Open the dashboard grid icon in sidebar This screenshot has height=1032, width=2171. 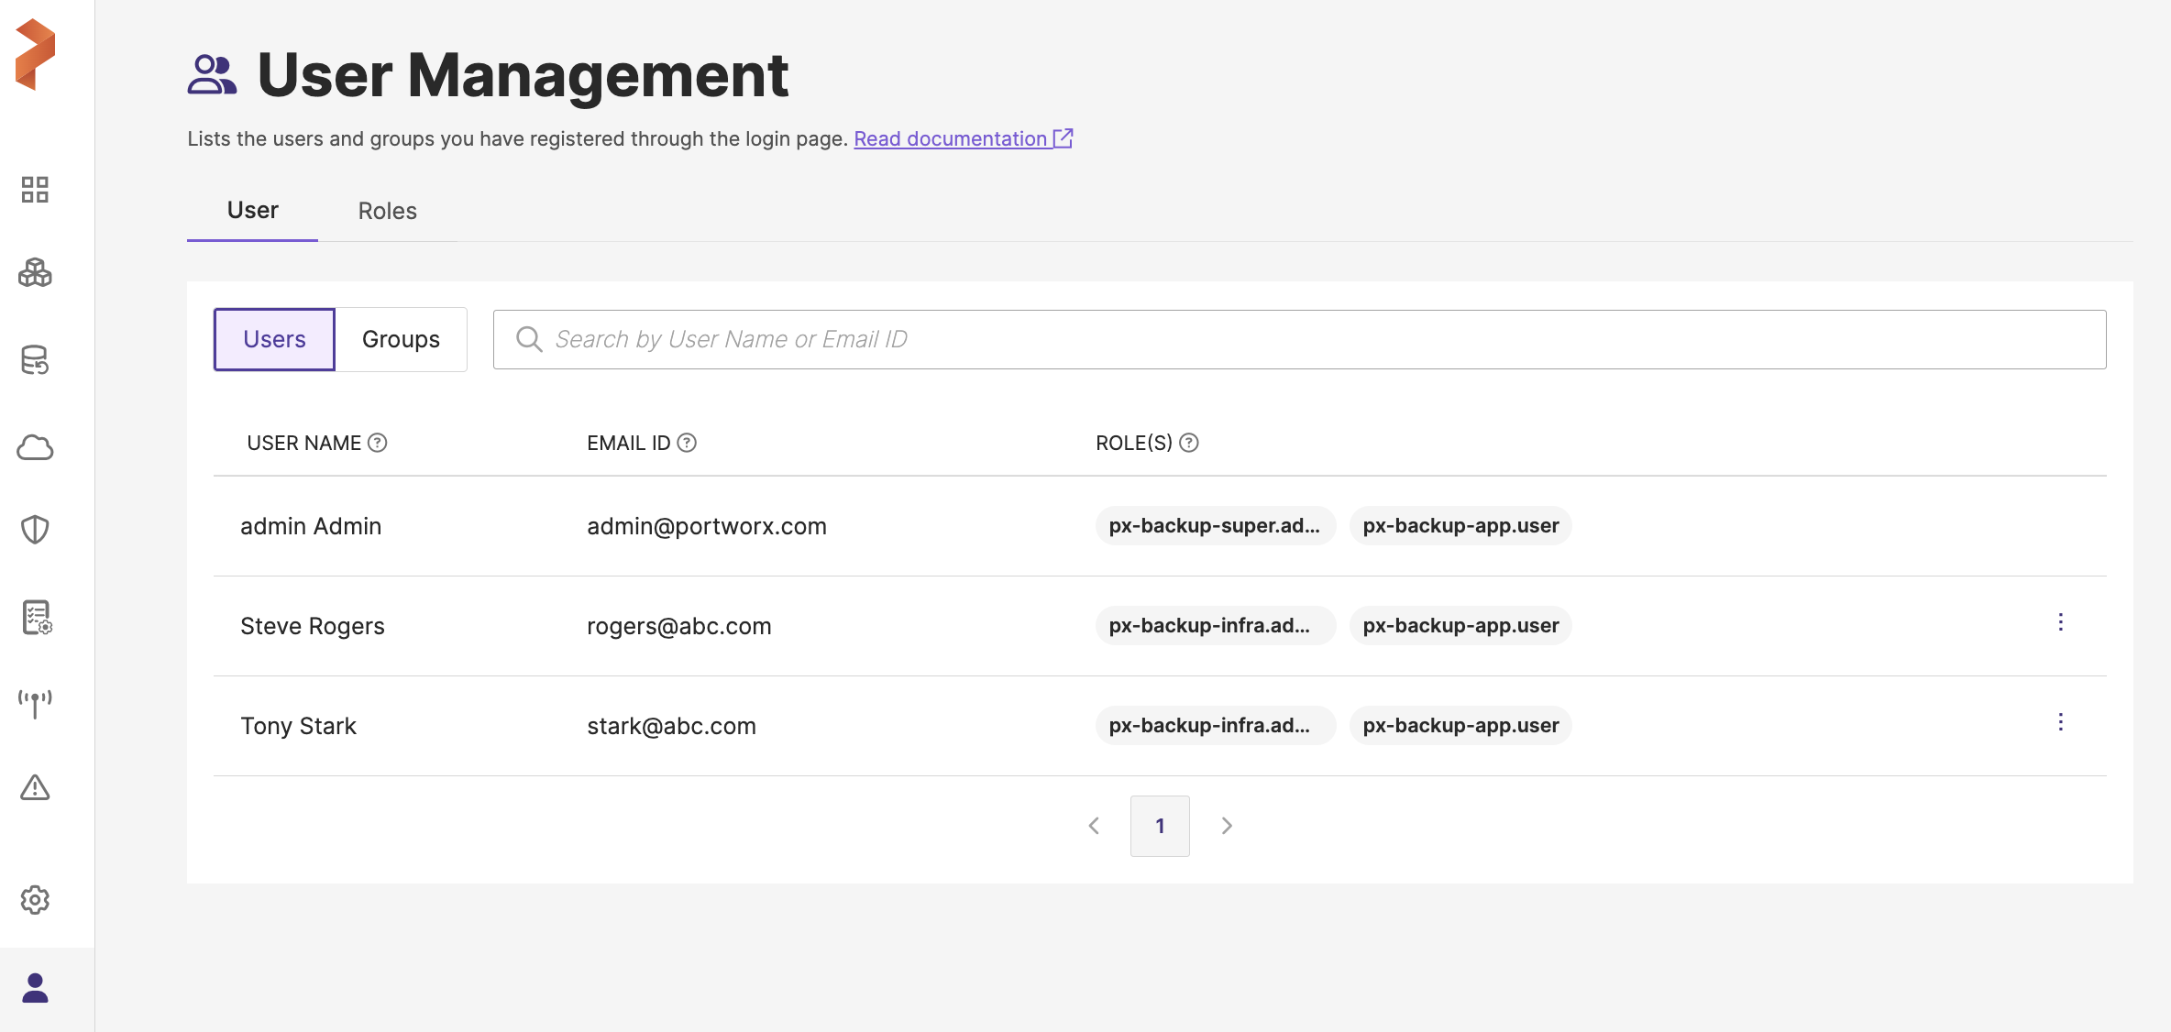click(35, 190)
